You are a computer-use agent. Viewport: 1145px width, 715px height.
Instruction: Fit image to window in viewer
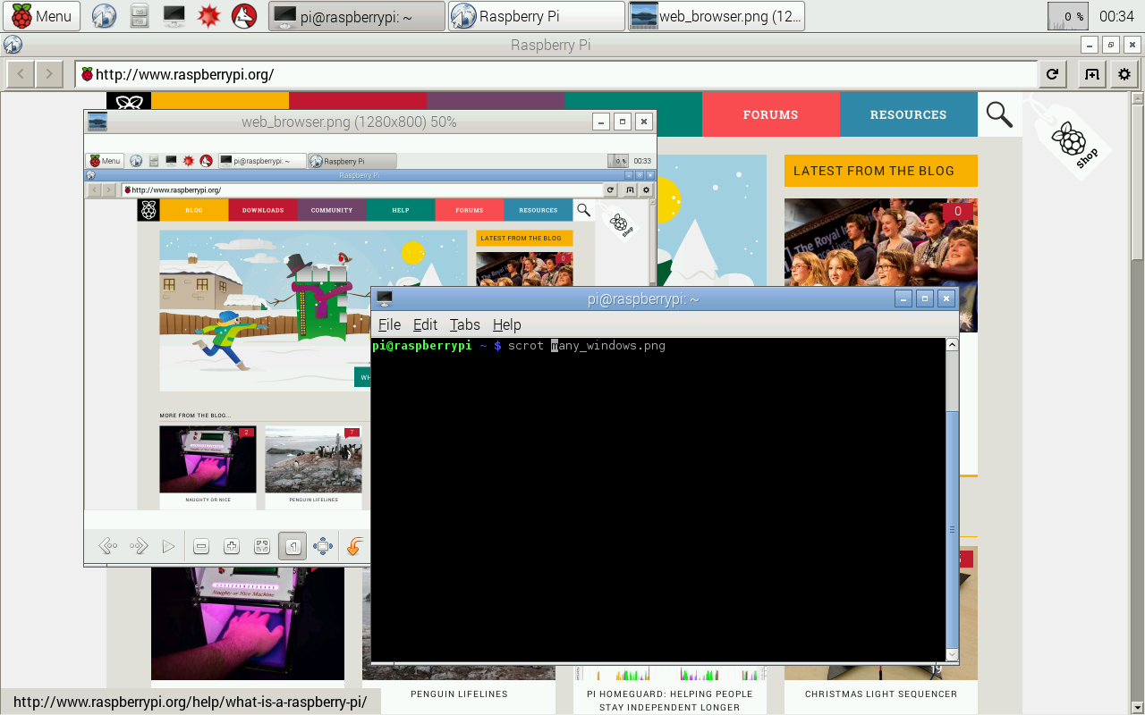(262, 546)
